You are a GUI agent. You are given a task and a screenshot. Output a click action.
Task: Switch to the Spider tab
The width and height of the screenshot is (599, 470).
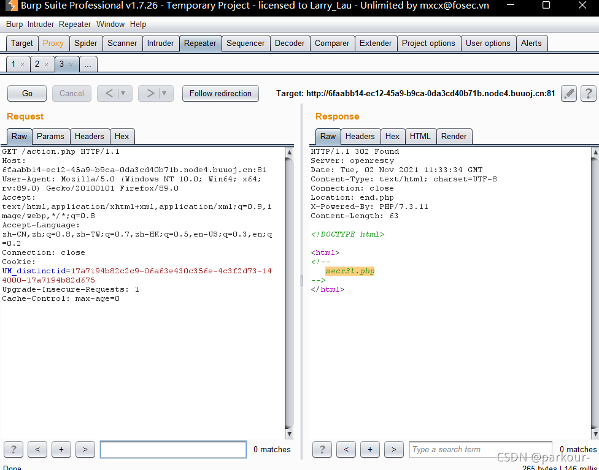click(x=85, y=43)
